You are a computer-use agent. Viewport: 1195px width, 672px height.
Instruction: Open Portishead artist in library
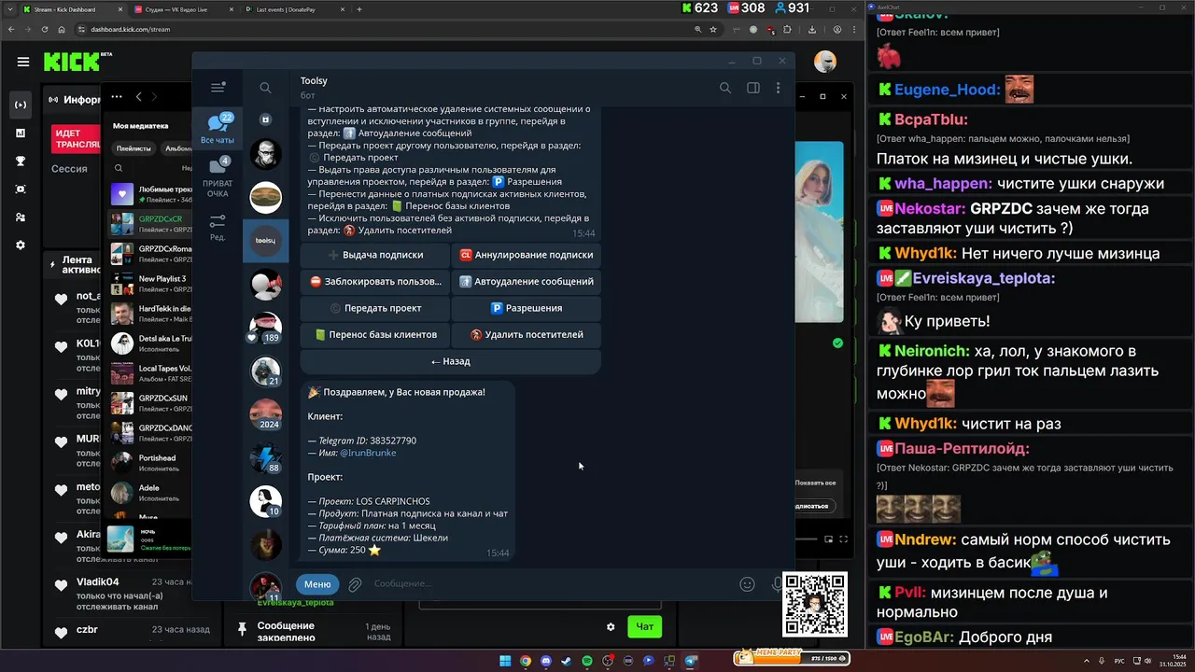(151, 463)
